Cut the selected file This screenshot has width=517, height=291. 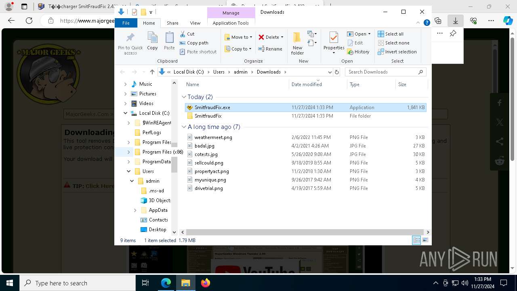pos(187,34)
